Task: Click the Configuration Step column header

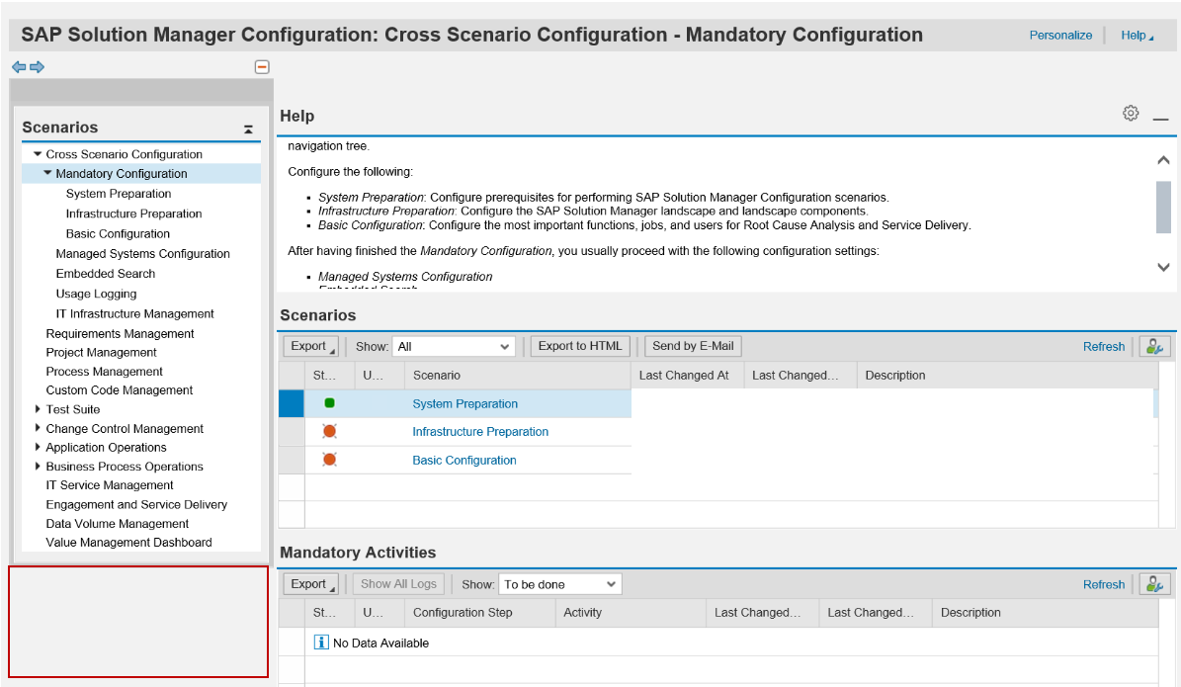Action: pyautogui.click(x=479, y=613)
